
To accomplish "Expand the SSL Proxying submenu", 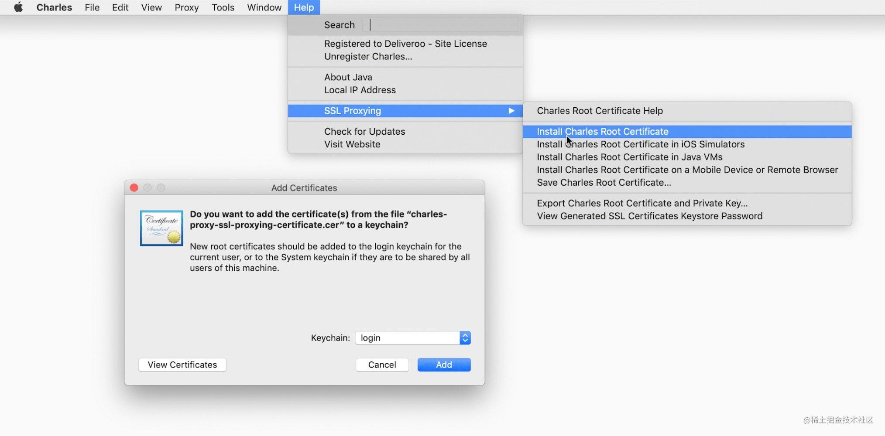I will tap(405, 111).
